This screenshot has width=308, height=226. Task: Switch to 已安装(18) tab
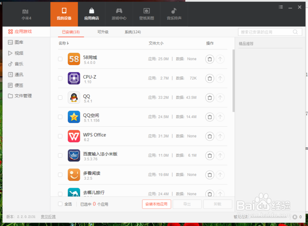[71, 32]
